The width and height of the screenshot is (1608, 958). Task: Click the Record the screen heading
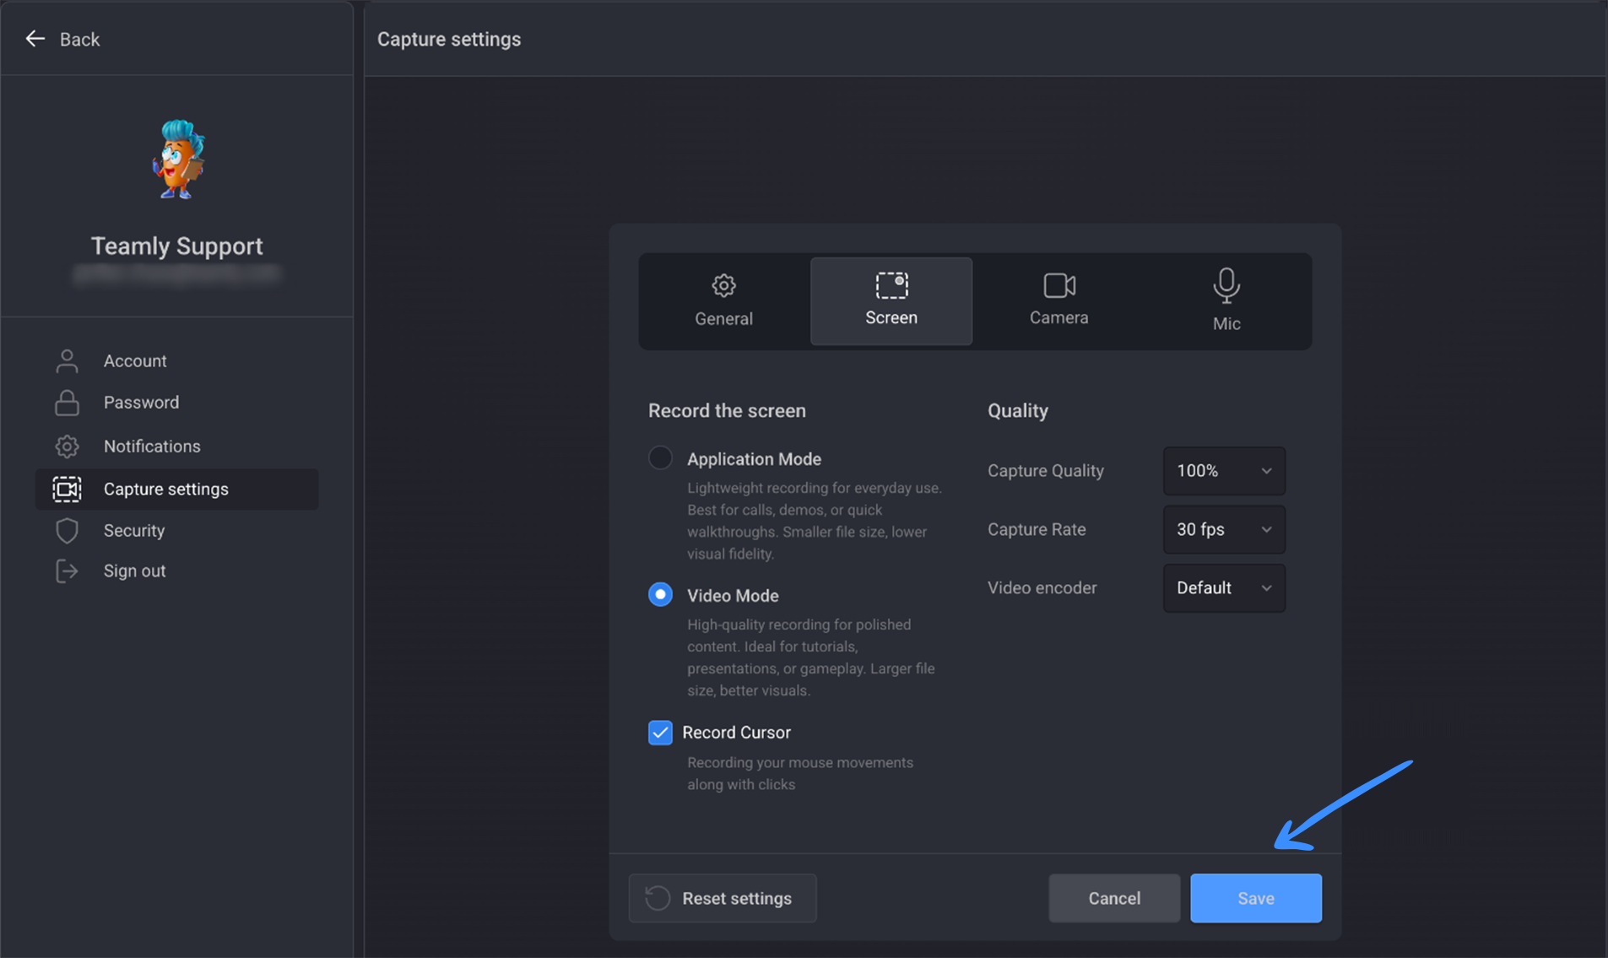point(727,410)
